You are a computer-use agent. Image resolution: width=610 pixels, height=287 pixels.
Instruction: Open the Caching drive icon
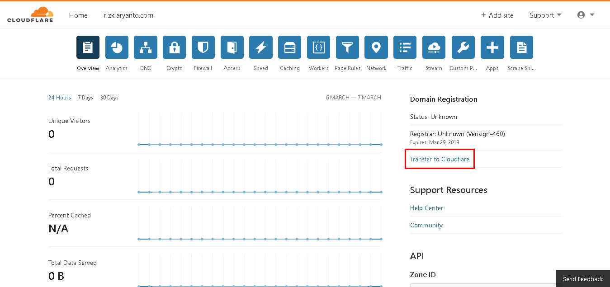(290, 47)
